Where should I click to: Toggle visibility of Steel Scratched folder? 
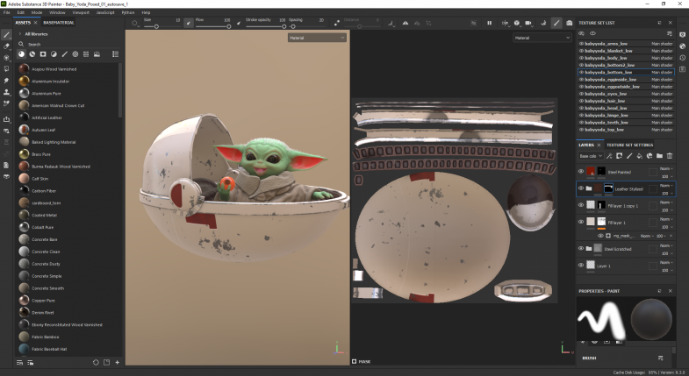pos(581,248)
